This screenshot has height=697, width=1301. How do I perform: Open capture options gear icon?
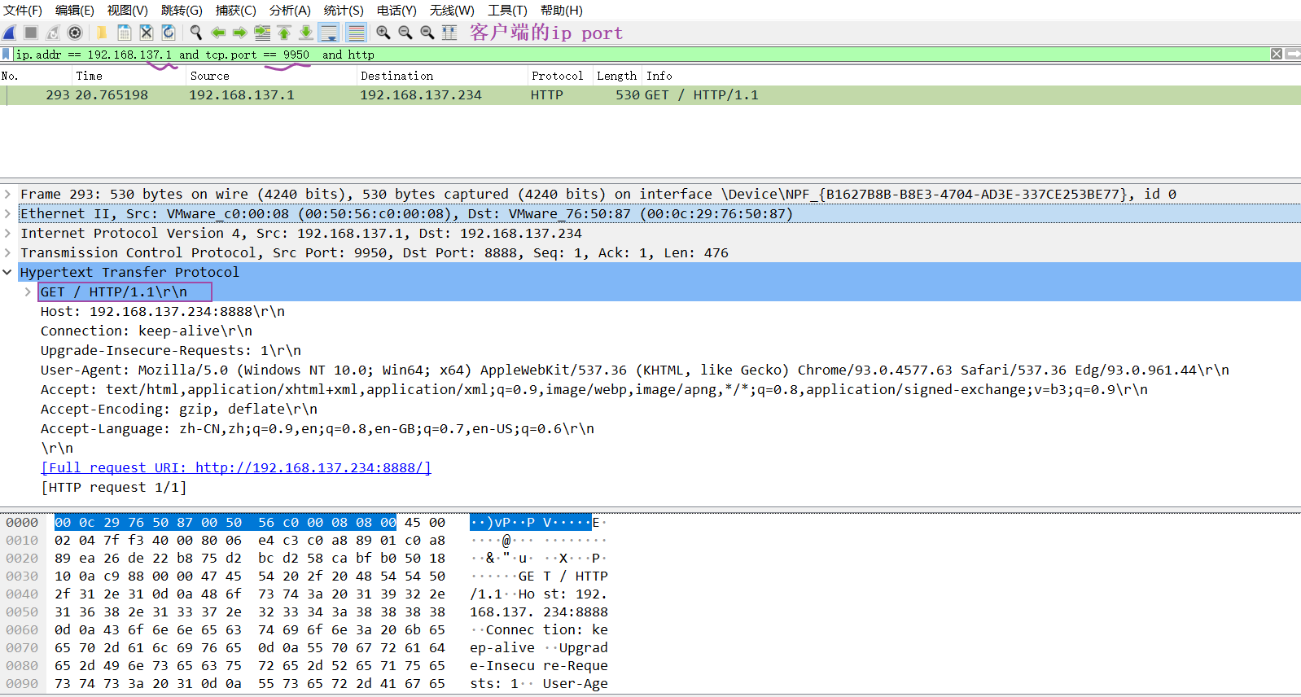pyautogui.click(x=75, y=33)
